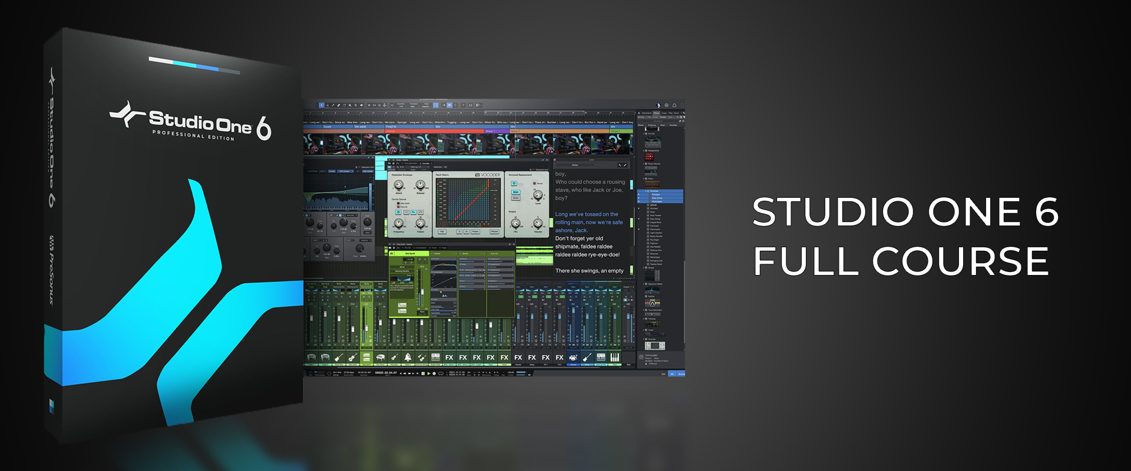Click the piano keys icon of last channel
The width and height of the screenshot is (1131, 471).
point(614,357)
